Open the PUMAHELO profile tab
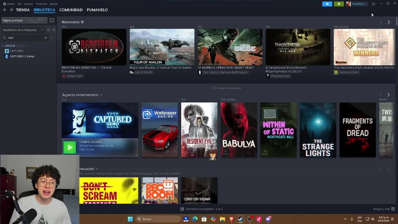This screenshot has height=224, width=398. (x=97, y=10)
